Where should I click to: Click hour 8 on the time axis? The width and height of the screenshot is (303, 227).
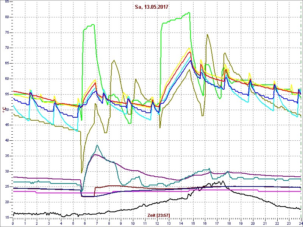[x=109, y=223]
